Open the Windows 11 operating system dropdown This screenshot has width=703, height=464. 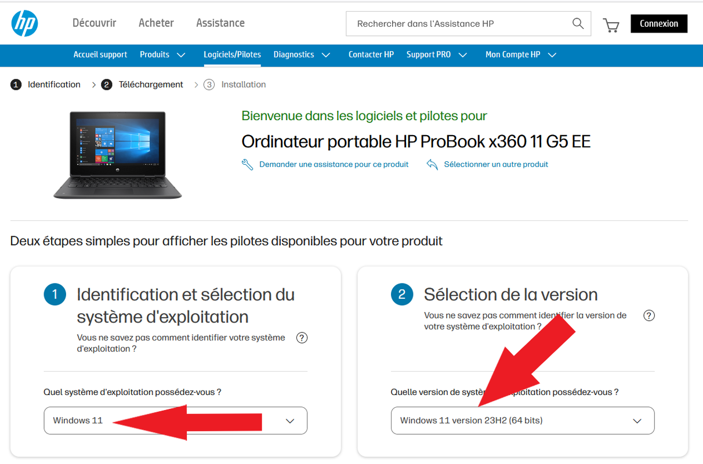175,420
